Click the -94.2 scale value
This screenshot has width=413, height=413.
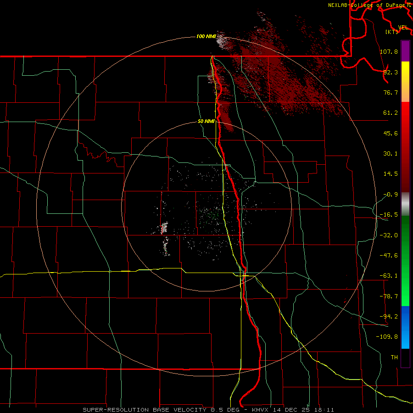[x=389, y=317]
